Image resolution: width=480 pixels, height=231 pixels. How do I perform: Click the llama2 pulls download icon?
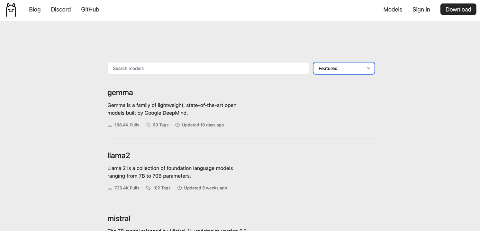coord(110,188)
